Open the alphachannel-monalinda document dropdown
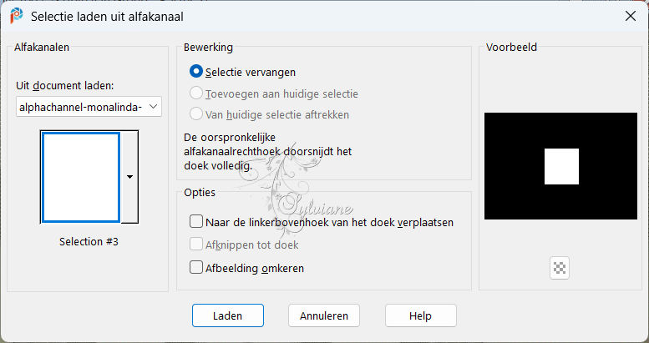 click(89, 107)
